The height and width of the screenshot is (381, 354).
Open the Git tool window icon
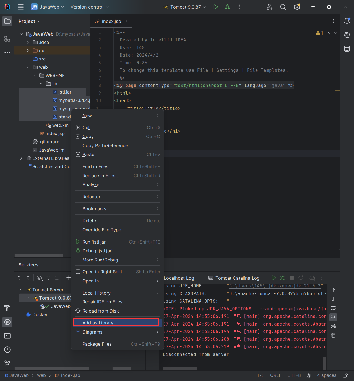pyautogui.click(x=7, y=363)
